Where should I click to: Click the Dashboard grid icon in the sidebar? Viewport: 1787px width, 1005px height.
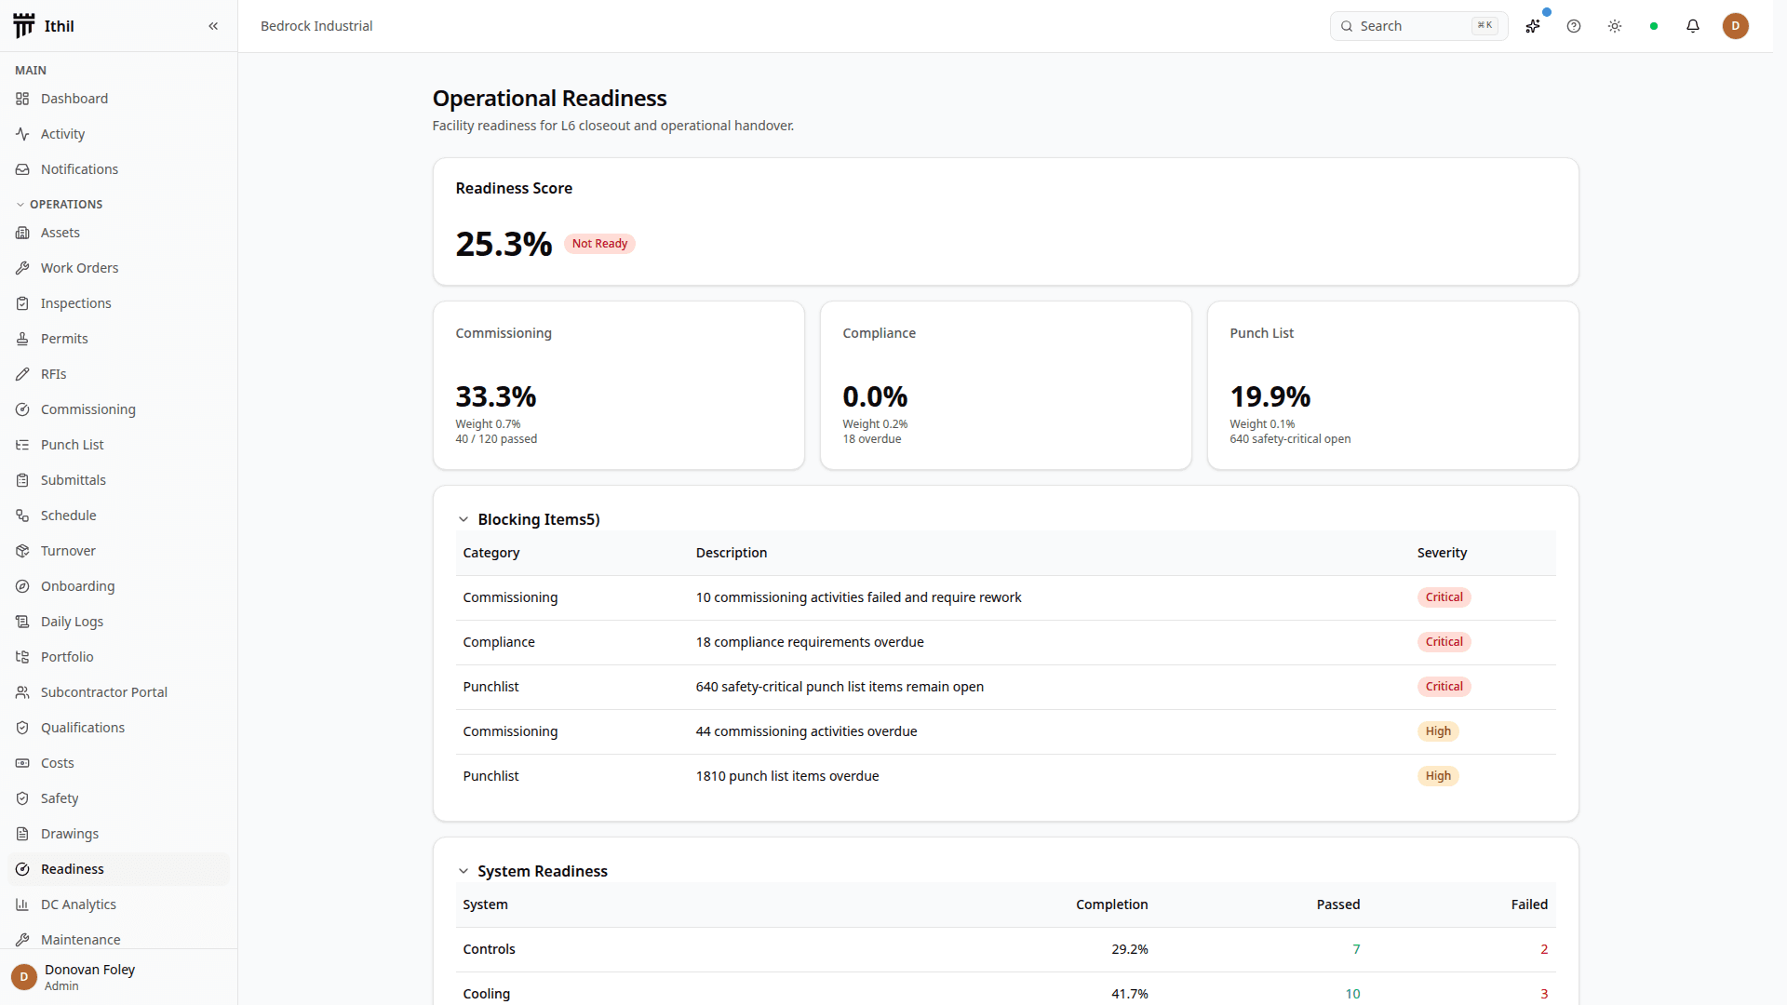point(22,99)
